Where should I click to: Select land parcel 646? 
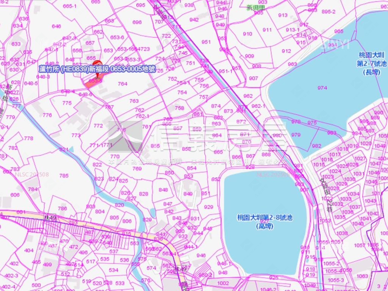[56, 26]
